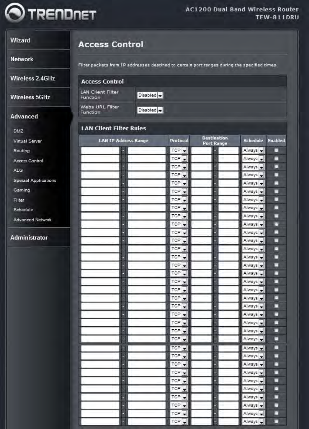
Task: Click the ending destination port field in first rule row
Action: click(228, 150)
